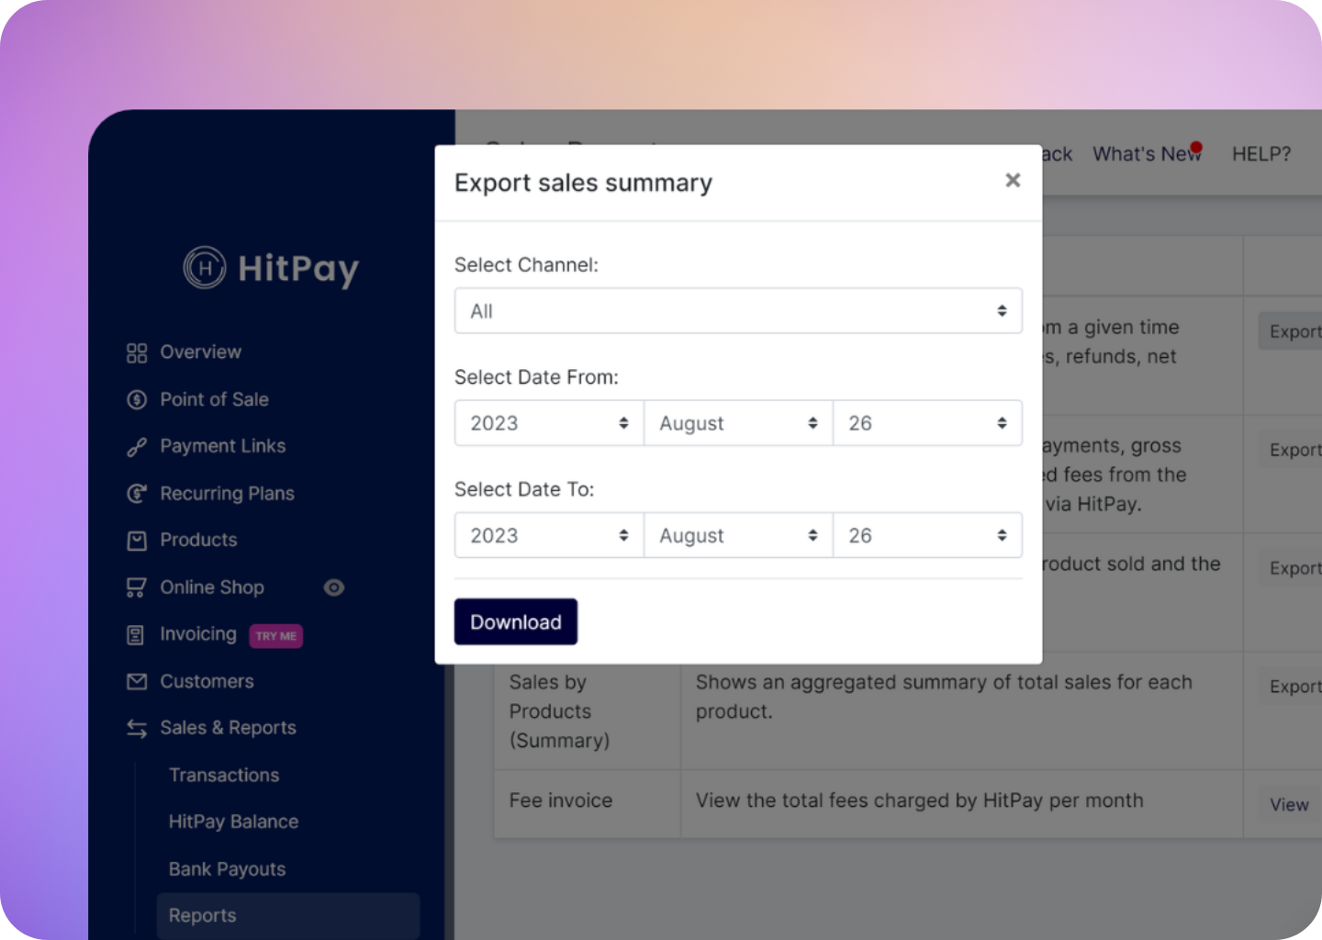1322x940 pixels.
Task: Open Invoicing in the sidebar
Action: [198, 634]
